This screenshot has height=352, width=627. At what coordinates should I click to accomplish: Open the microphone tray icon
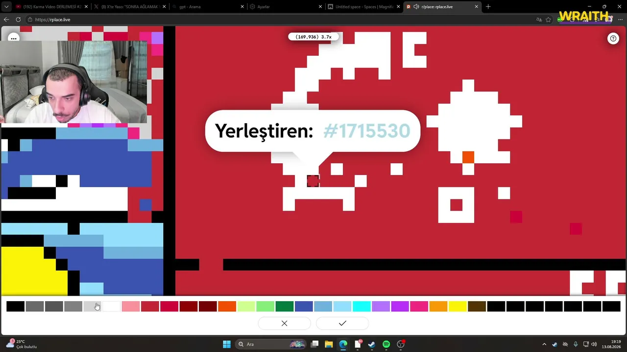576,344
